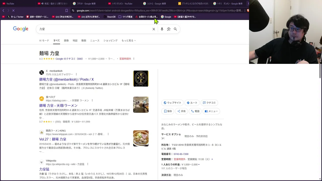This screenshot has height=181, width=322.
Task: Click 営業時間外 status in panel header
Action: pos(125,59)
